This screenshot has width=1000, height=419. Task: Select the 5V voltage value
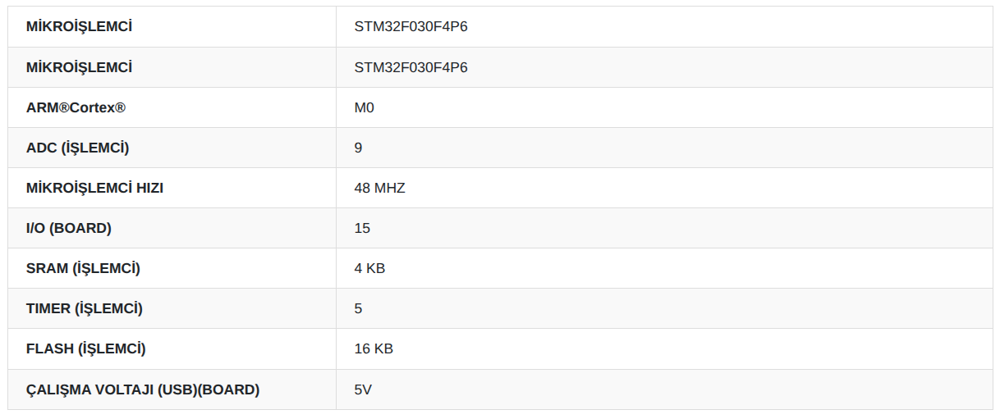(x=363, y=389)
